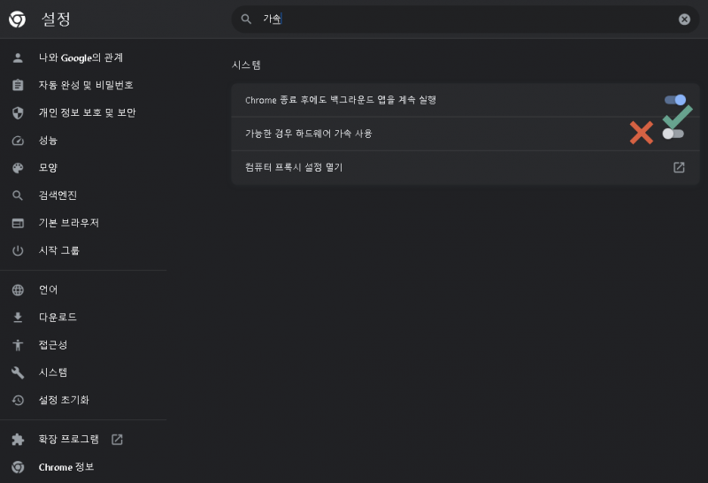Clear the search field with X icon
708x483 pixels.
tap(684, 19)
